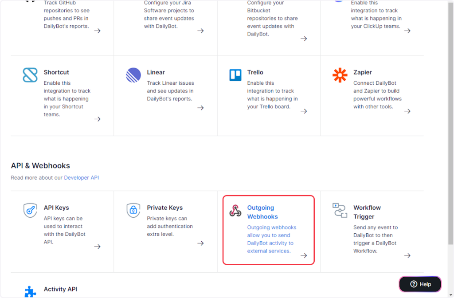The image size is (454, 298).
Task: Open the Developer API link
Action: coord(82,178)
